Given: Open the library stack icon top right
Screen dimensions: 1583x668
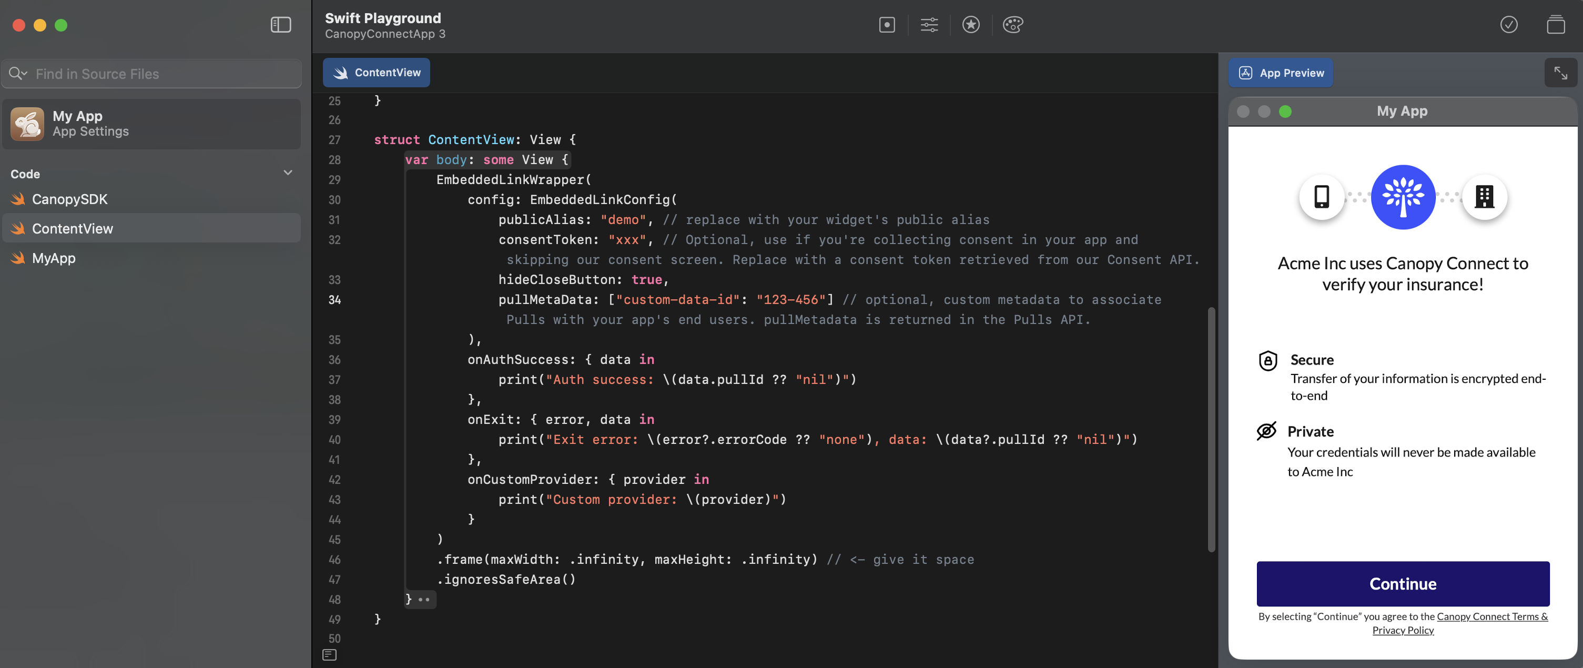Looking at the screenshot, I should [x=1555, y=25].
